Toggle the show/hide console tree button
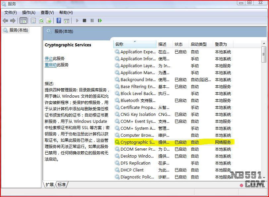 coord(23,21)
